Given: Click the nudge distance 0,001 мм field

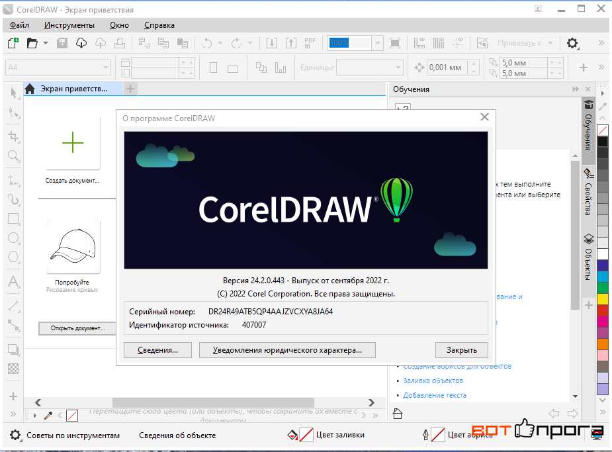Looking at the screenshot, I should coord(447,68).
